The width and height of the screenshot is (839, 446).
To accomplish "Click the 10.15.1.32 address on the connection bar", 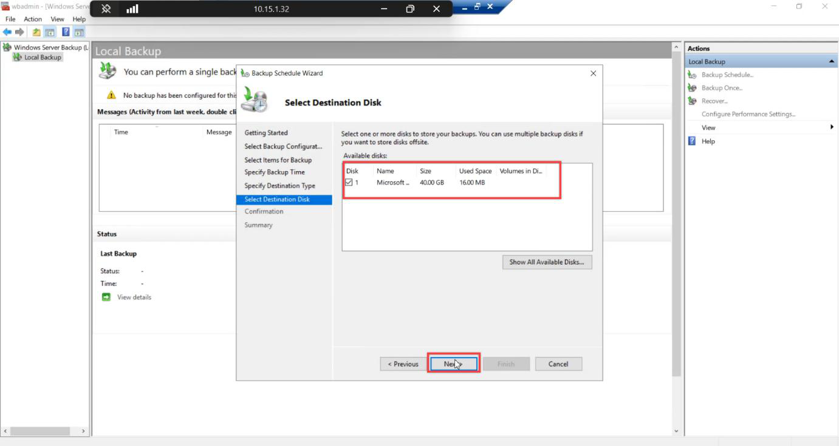I will click(x=272, y=9).
